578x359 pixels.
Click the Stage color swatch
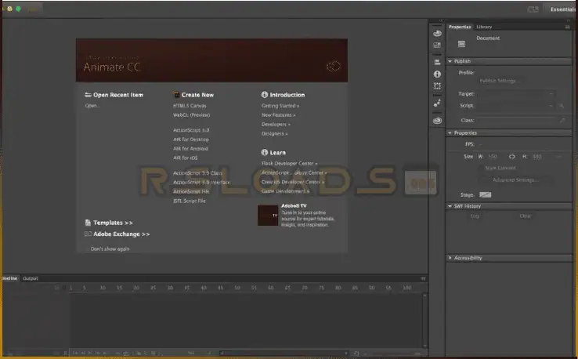pos(486,194)
